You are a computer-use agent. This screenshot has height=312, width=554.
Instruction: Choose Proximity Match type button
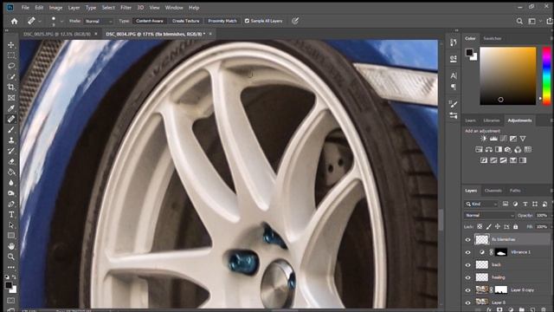click(222, 21)
